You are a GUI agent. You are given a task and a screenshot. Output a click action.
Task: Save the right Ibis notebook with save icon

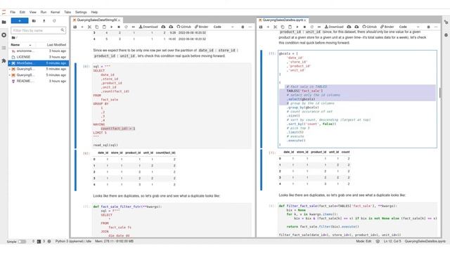click(x=261, y=27)
